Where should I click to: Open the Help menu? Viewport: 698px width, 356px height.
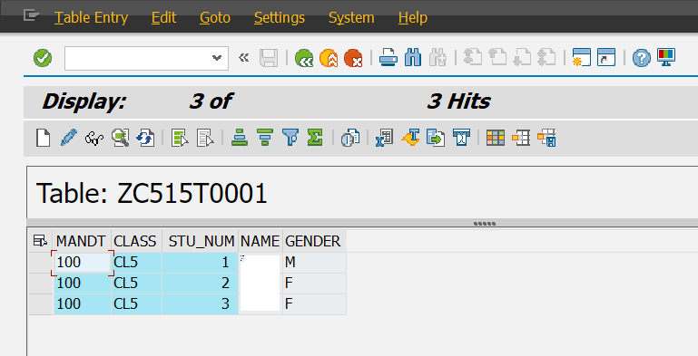[413, 18]
